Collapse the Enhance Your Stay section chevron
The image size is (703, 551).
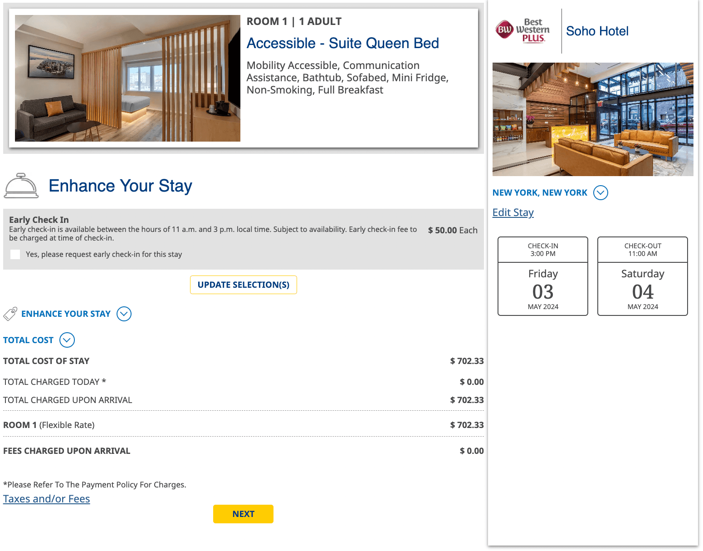[x=124, y=314]
